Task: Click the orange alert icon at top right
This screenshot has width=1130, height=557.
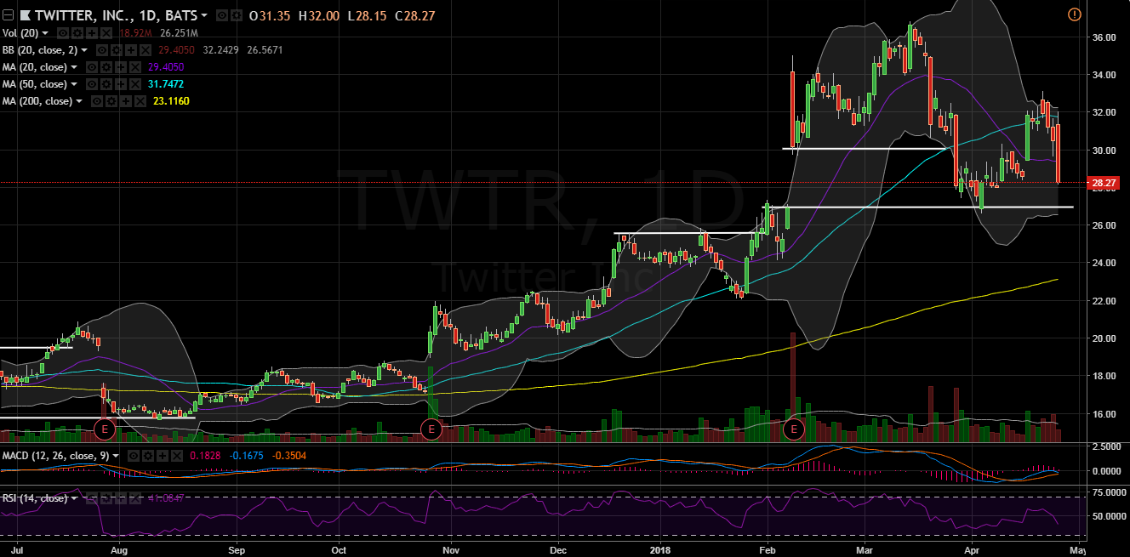Action: [x=1074, y=14]
